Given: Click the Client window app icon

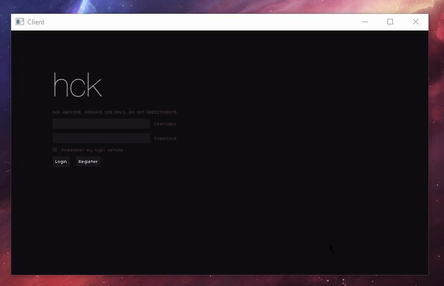Looking at the screenshot, I should coord(20,22).
